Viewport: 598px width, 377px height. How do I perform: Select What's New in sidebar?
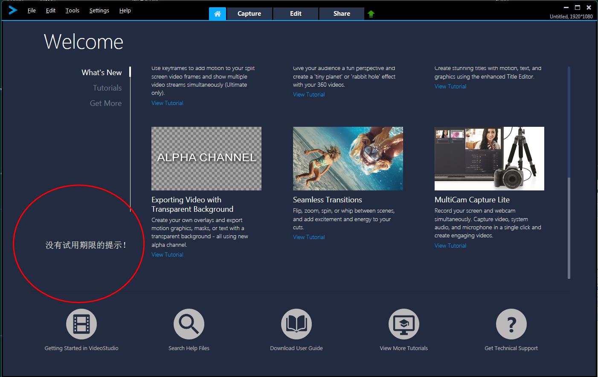coord(102,73)
